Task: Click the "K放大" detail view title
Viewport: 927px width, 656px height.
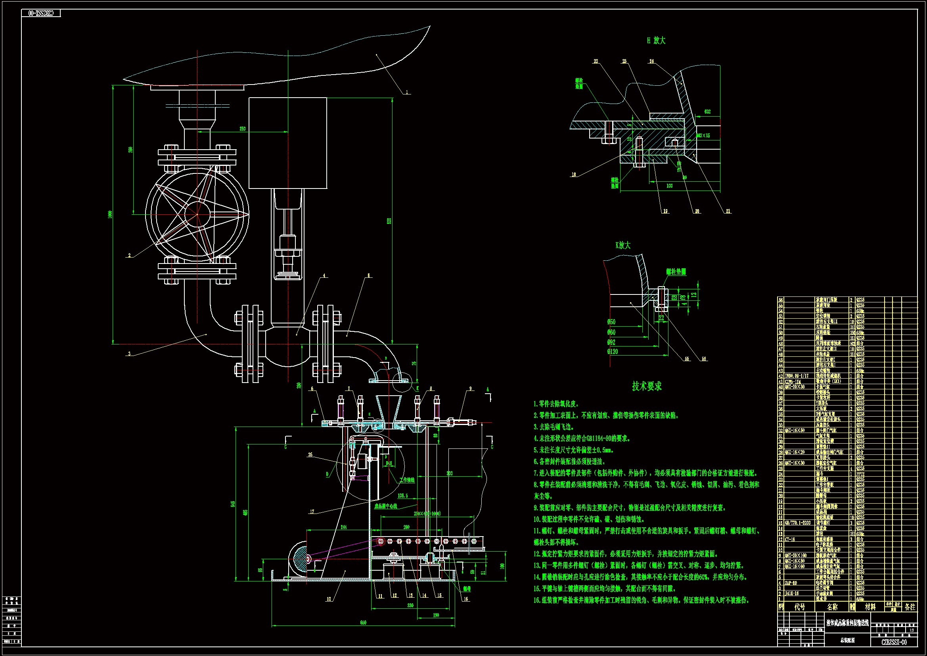Action: coord(622,245)
